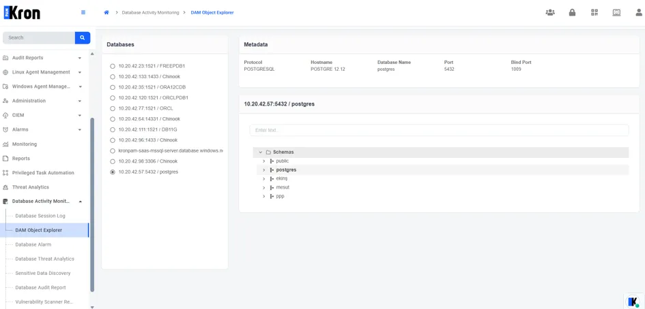Expand the ekinş schema
The image size is (645, 309).
(264, 179)
